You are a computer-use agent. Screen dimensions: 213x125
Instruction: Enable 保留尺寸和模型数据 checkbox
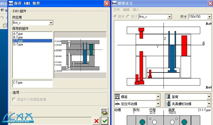pyautogui.click(x=14, y=99)
